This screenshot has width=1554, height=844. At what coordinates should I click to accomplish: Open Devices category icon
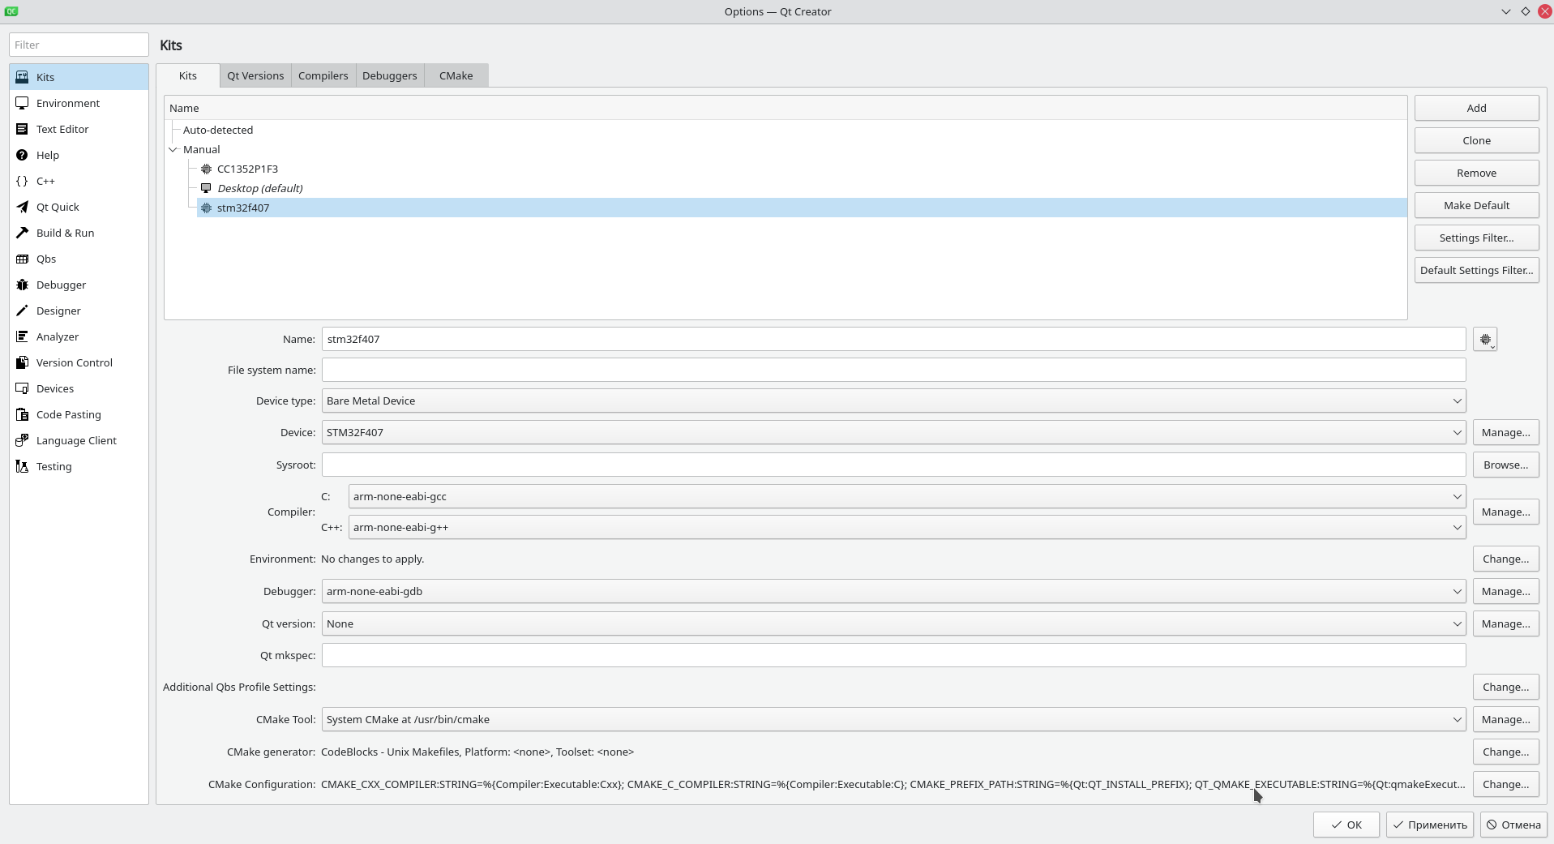[x=22, y=388]
